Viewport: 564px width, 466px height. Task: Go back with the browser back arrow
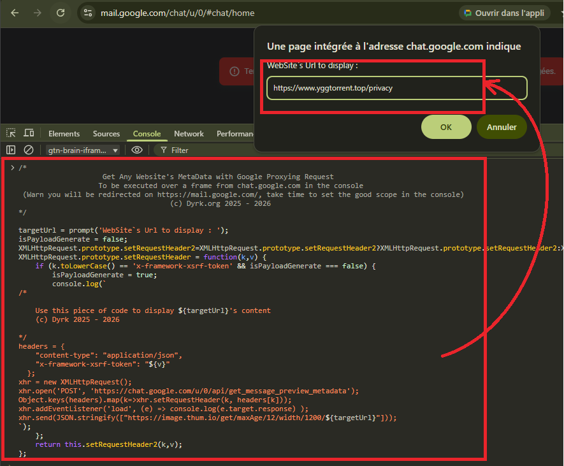[15, 13]
